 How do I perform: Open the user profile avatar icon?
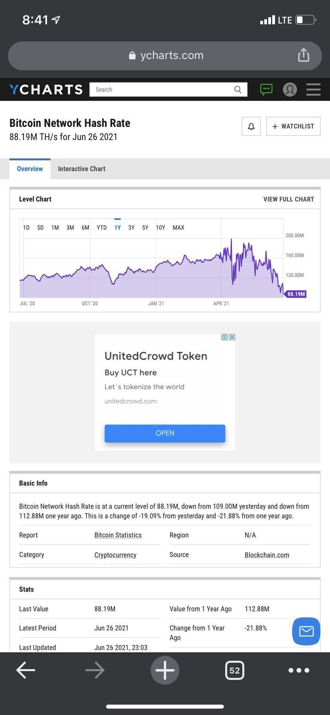pyautogui.click(x=290, y=89)
